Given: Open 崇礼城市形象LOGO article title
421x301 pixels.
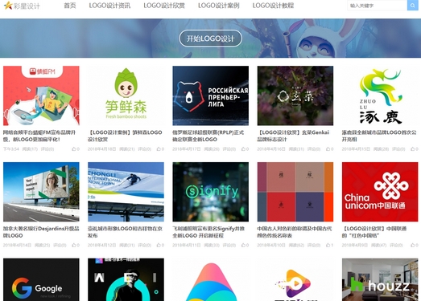Looking at the screenshot, I should click(125, 232).
